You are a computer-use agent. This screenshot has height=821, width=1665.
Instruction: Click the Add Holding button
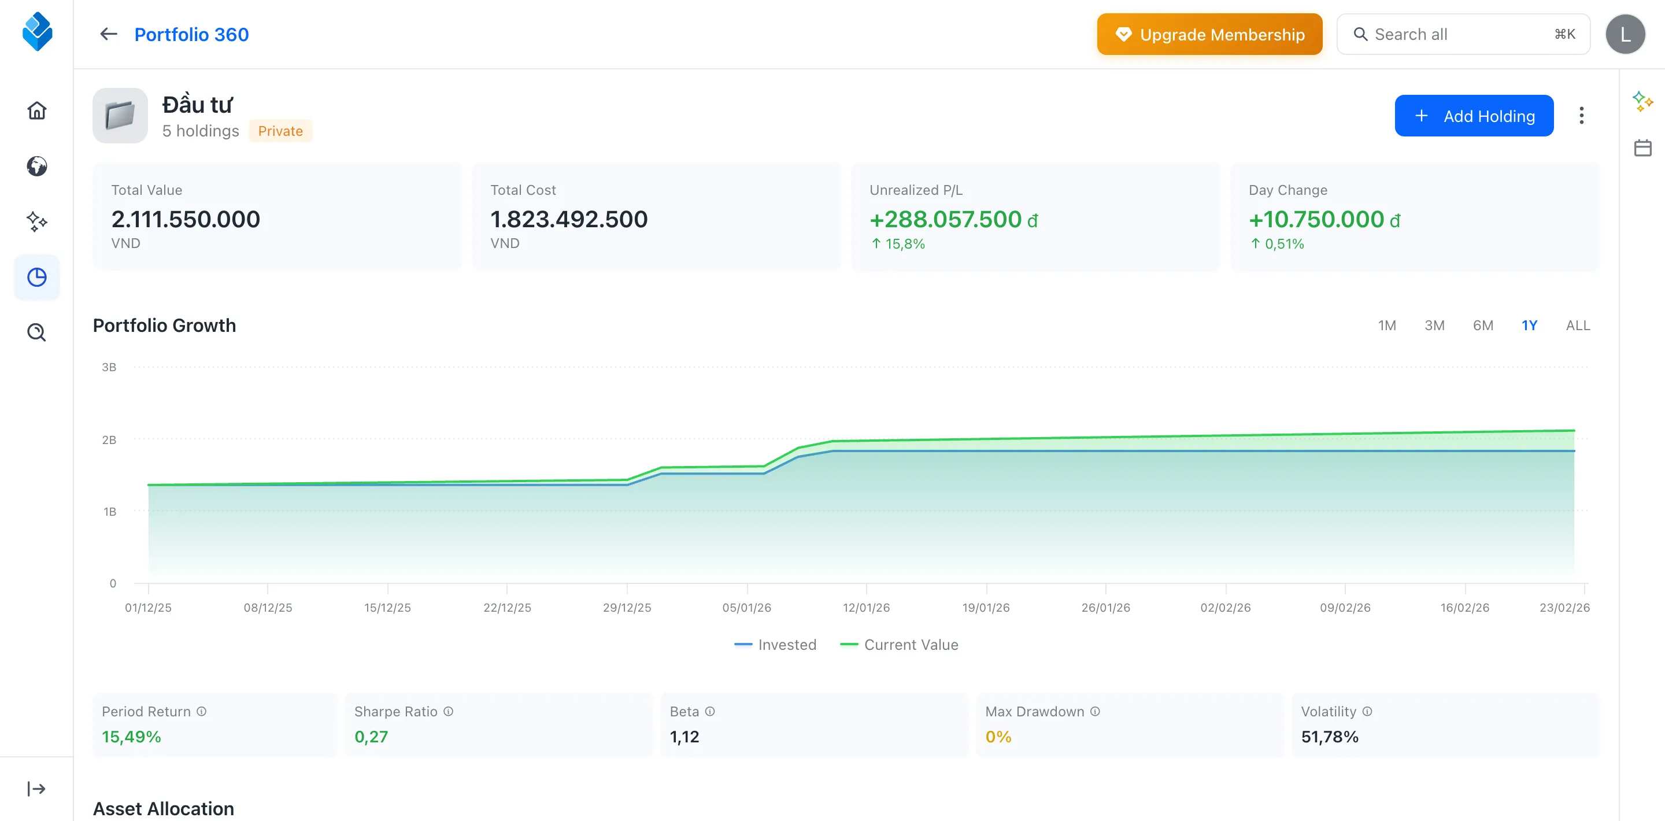tap(1474, 115)
